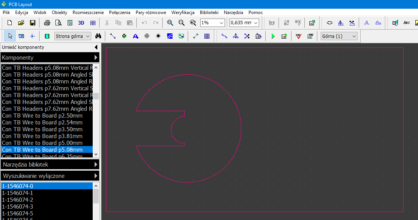Expand the Narzędzia bibliotek panel

(50, 165)
